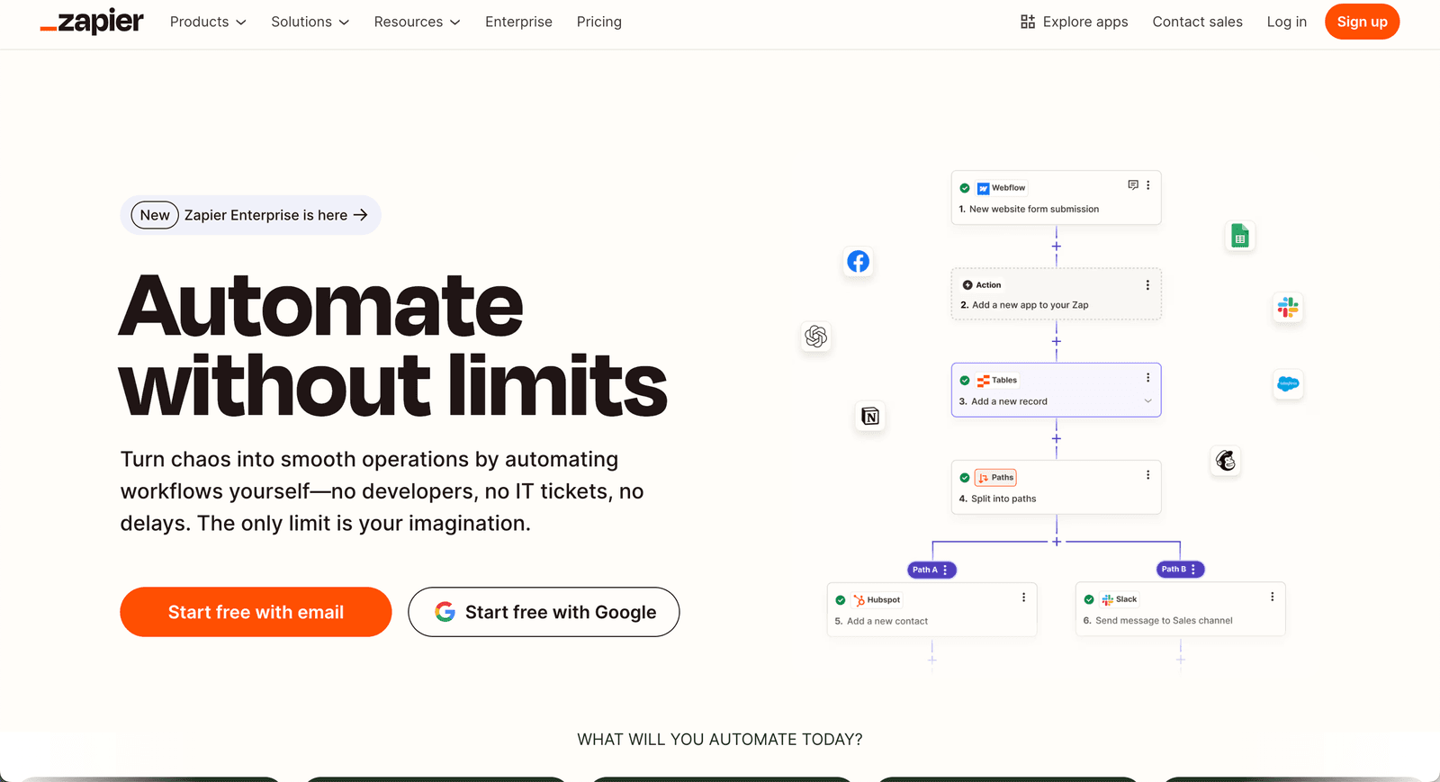Click the Google Sheets app icon
1440x782 pixels.
tap(1239, 237)
